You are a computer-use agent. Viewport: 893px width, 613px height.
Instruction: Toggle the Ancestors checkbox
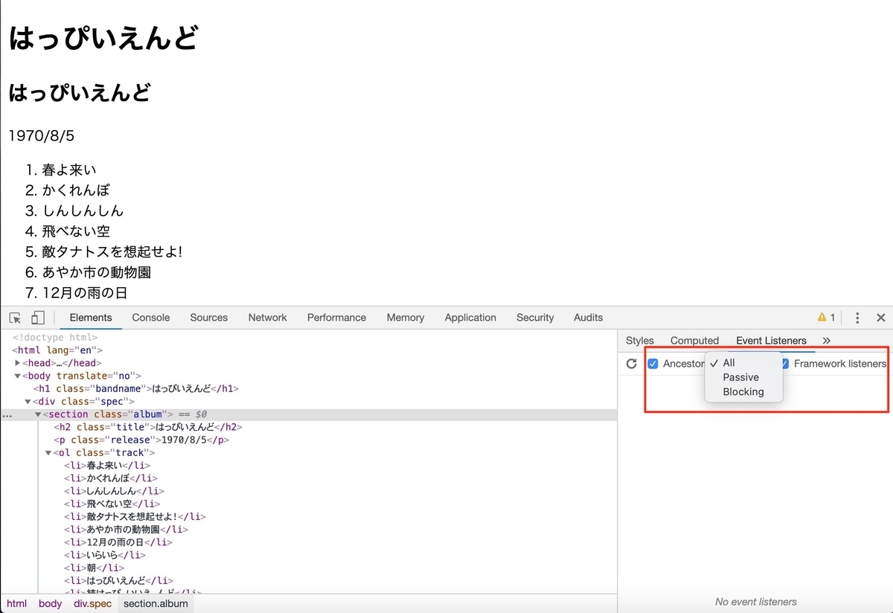[x=653, y=364]
